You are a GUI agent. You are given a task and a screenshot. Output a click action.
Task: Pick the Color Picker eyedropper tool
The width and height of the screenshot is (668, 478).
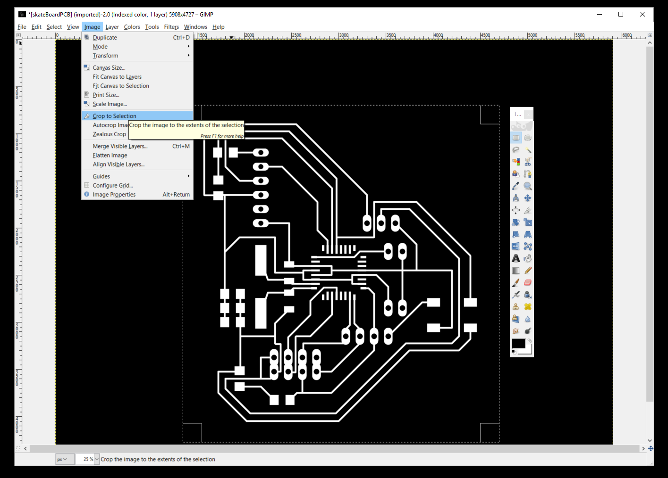tap(516, 186)
